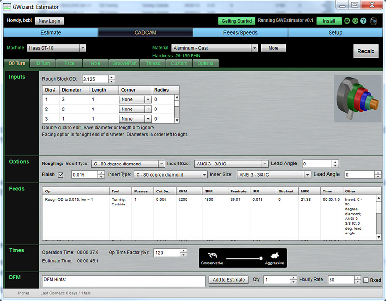Click the Tip icon at top right
This screenshot has width=386, height=301.
coord(373,21)
